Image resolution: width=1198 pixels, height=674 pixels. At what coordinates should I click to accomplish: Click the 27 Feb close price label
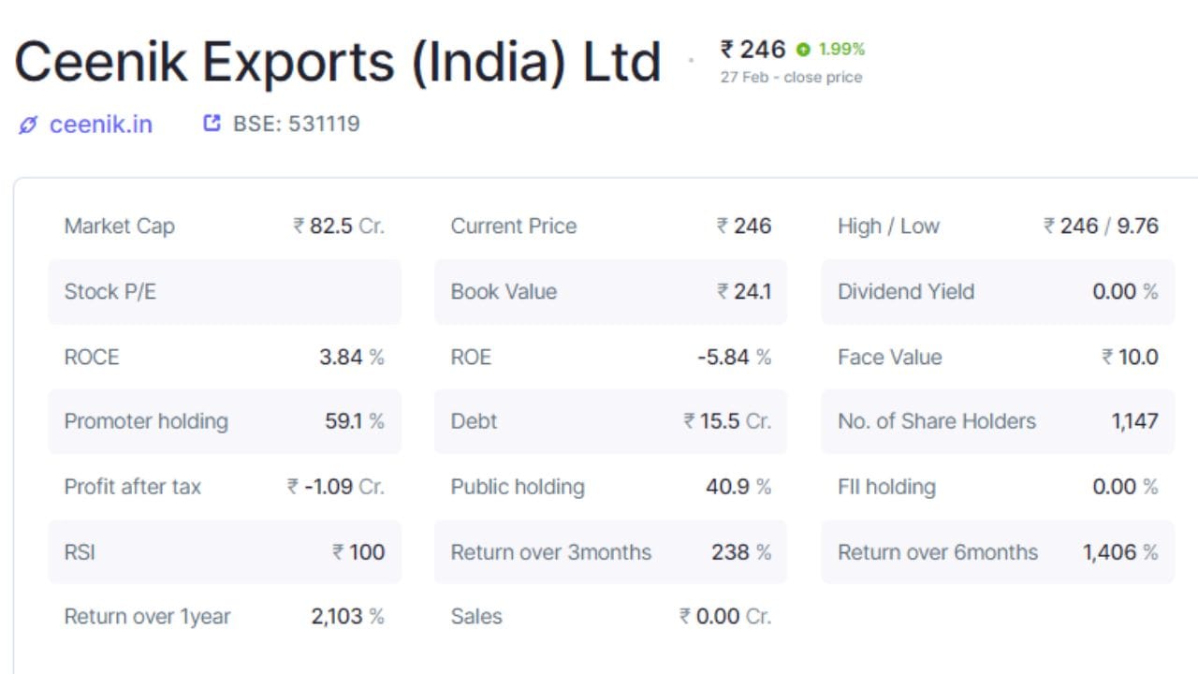point(790,77)
